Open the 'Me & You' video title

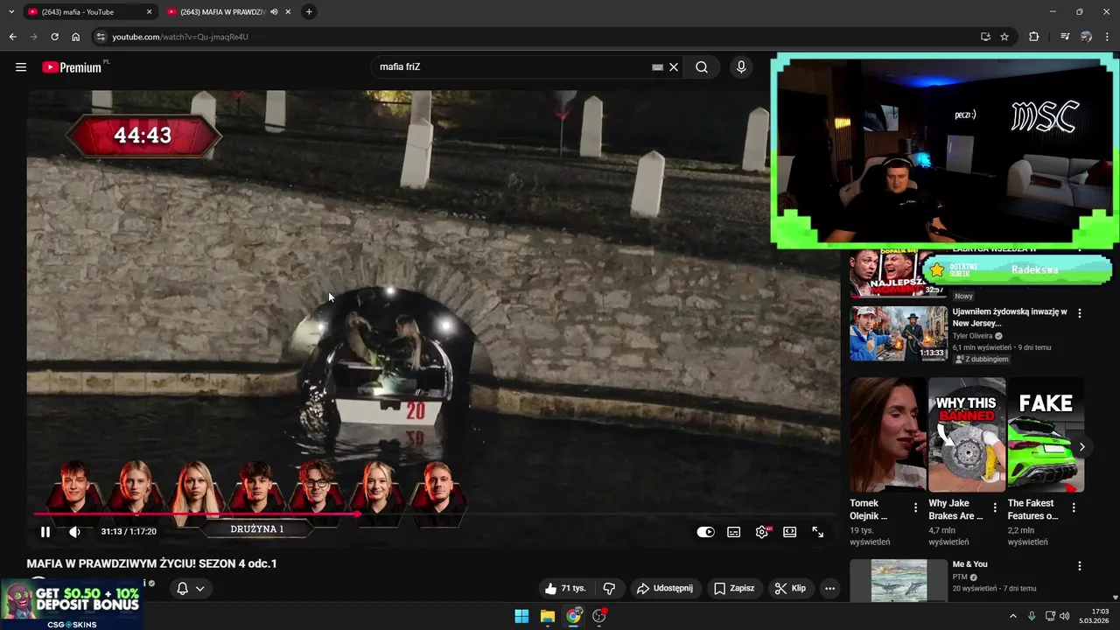click(969, 564)
